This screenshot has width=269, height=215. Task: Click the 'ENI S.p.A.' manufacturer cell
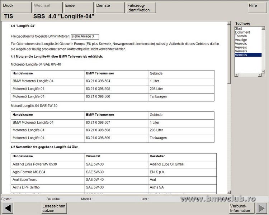[x=182, y=172]
